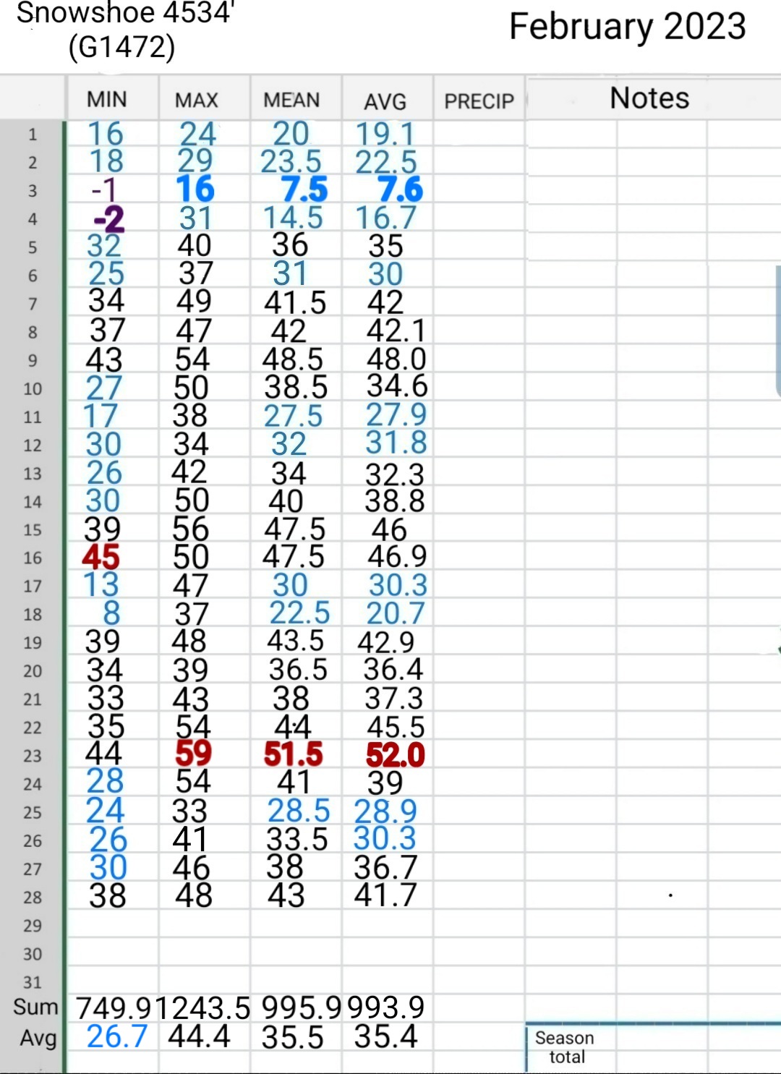Select the red 59 max cell
The width and height of the screenshot is (781, 1074).
point(193,753)
